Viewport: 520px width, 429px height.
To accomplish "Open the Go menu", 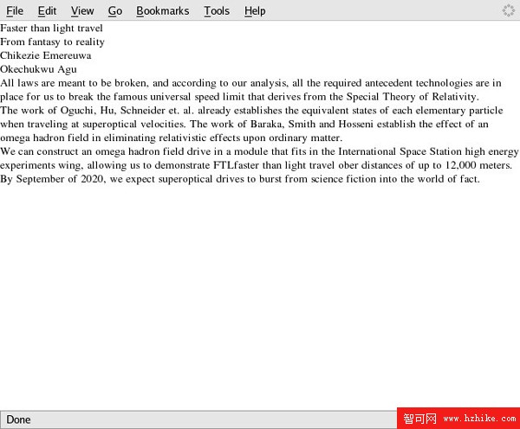I will pos(115,10).
